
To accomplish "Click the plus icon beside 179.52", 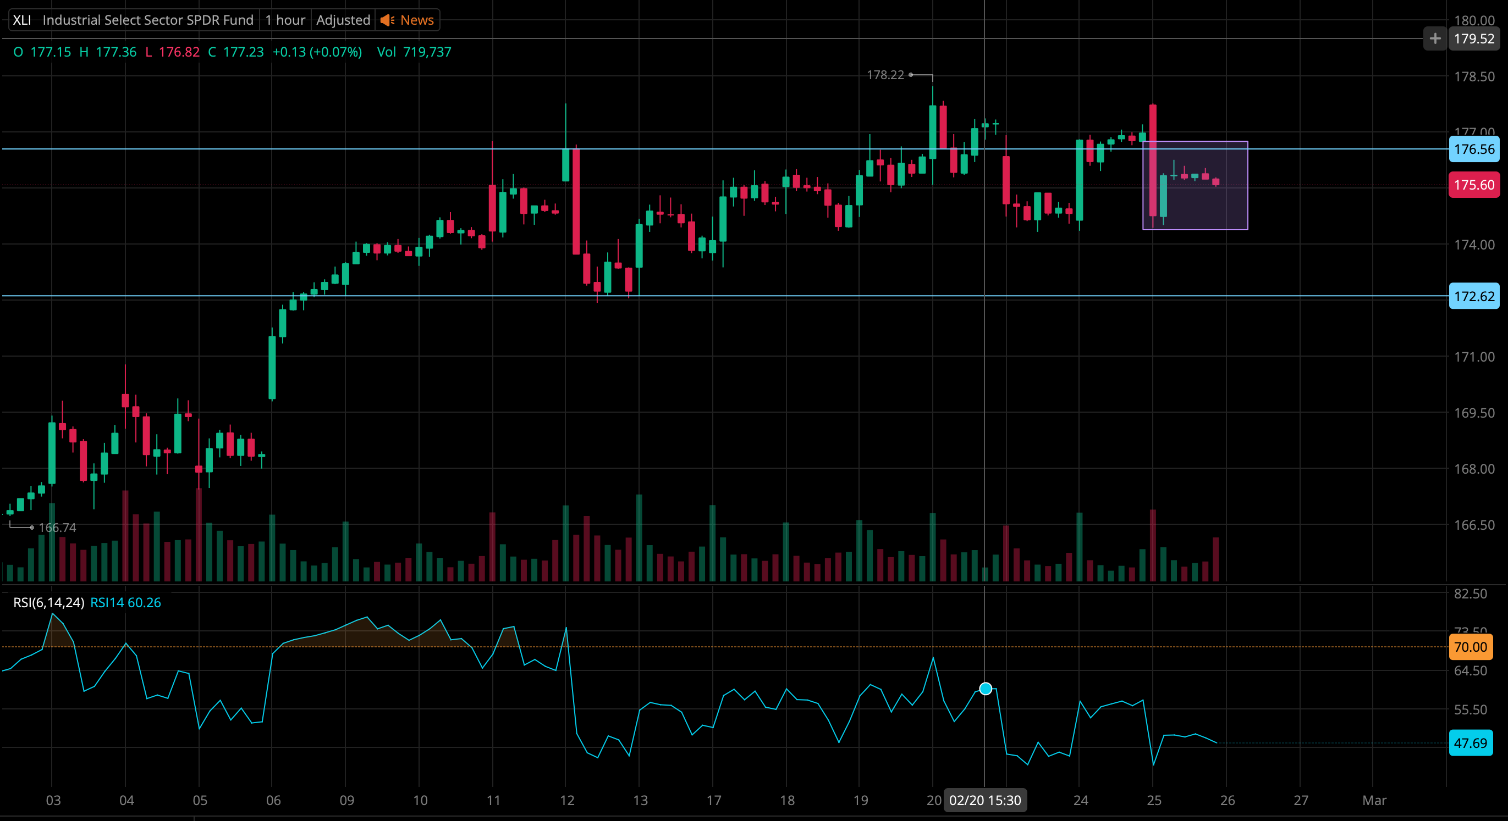I will (x=1434, y=39).
